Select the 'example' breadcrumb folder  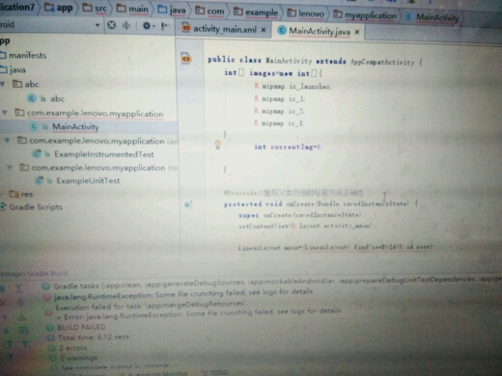point(256,13)
